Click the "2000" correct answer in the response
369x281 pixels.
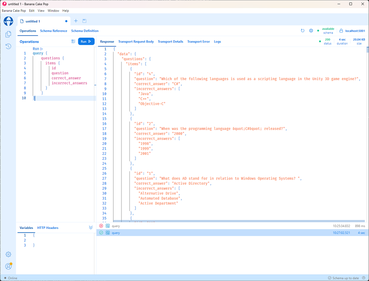(x=178, y=134)
